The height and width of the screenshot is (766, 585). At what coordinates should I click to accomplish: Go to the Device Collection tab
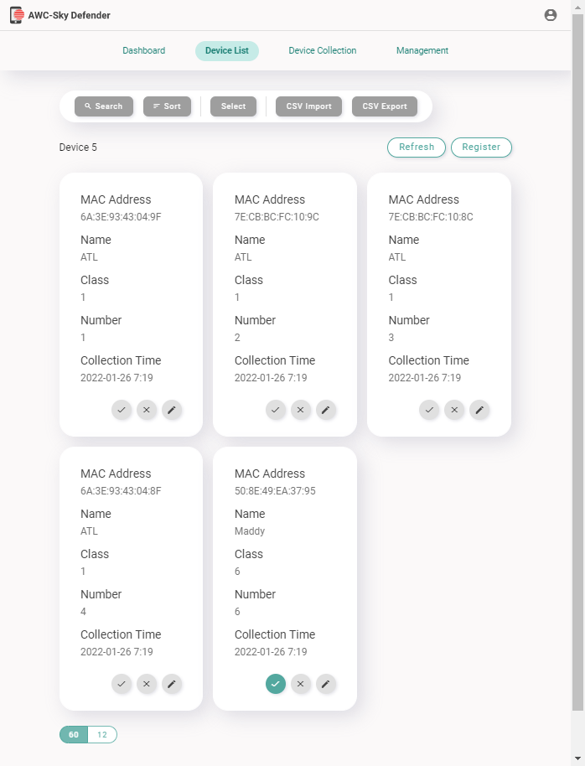coord(323,51)
